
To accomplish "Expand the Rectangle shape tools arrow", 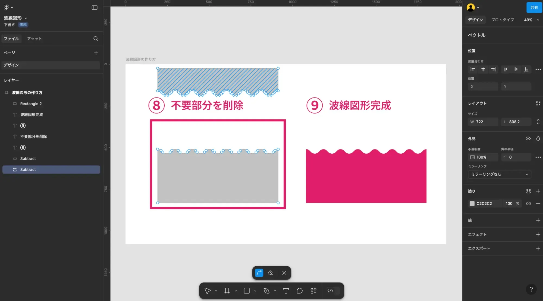I will coord(255,291).
